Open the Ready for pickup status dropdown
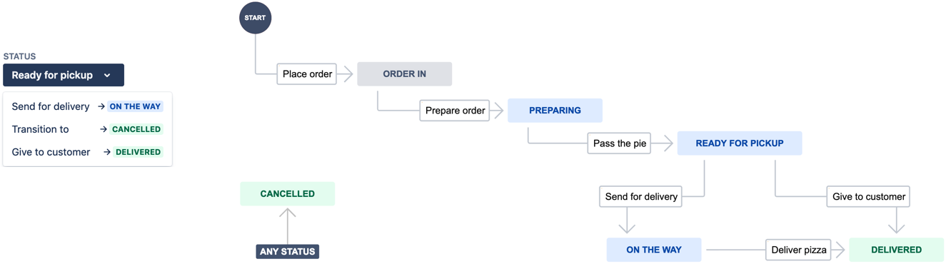This screenshot has width=946, height=264. click(x=64, y=75)
